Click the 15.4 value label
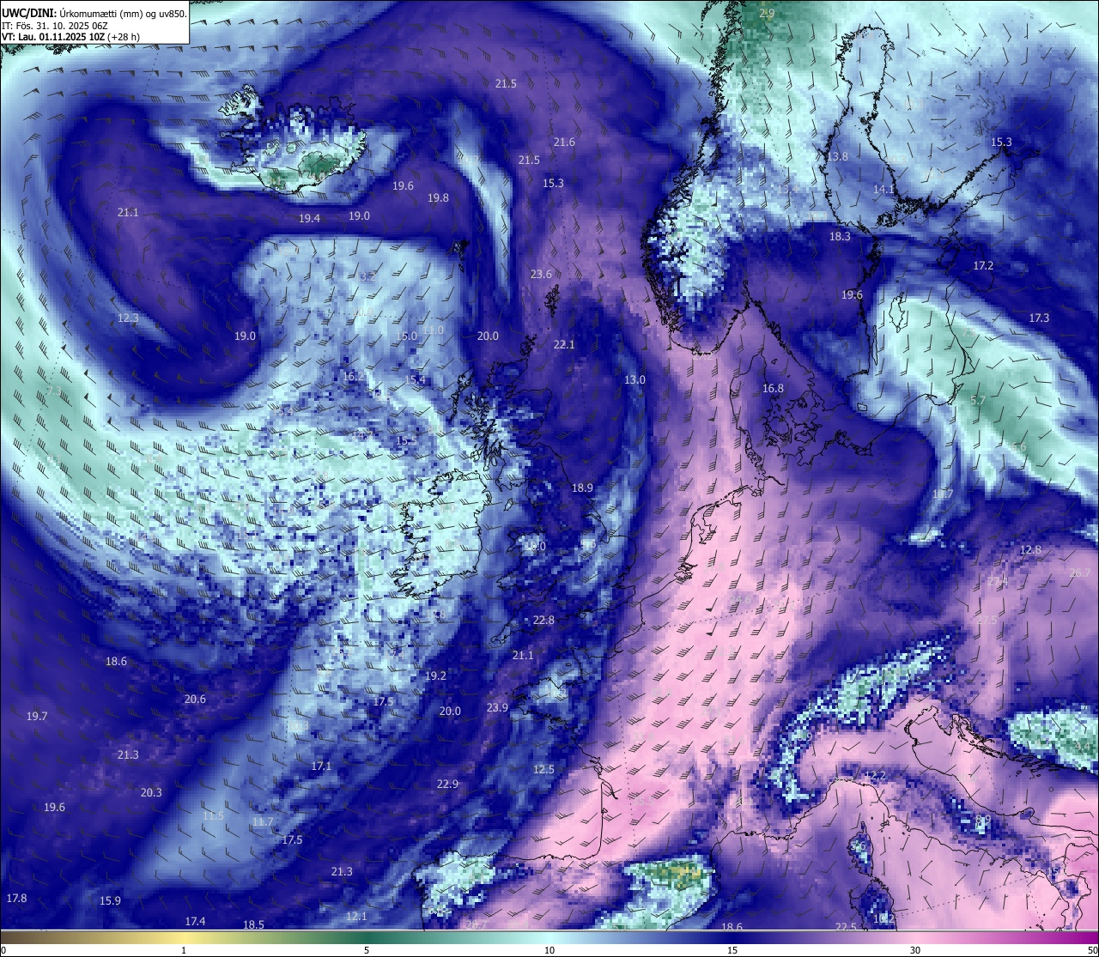The image size is (1099, 957). click(415, 379)
